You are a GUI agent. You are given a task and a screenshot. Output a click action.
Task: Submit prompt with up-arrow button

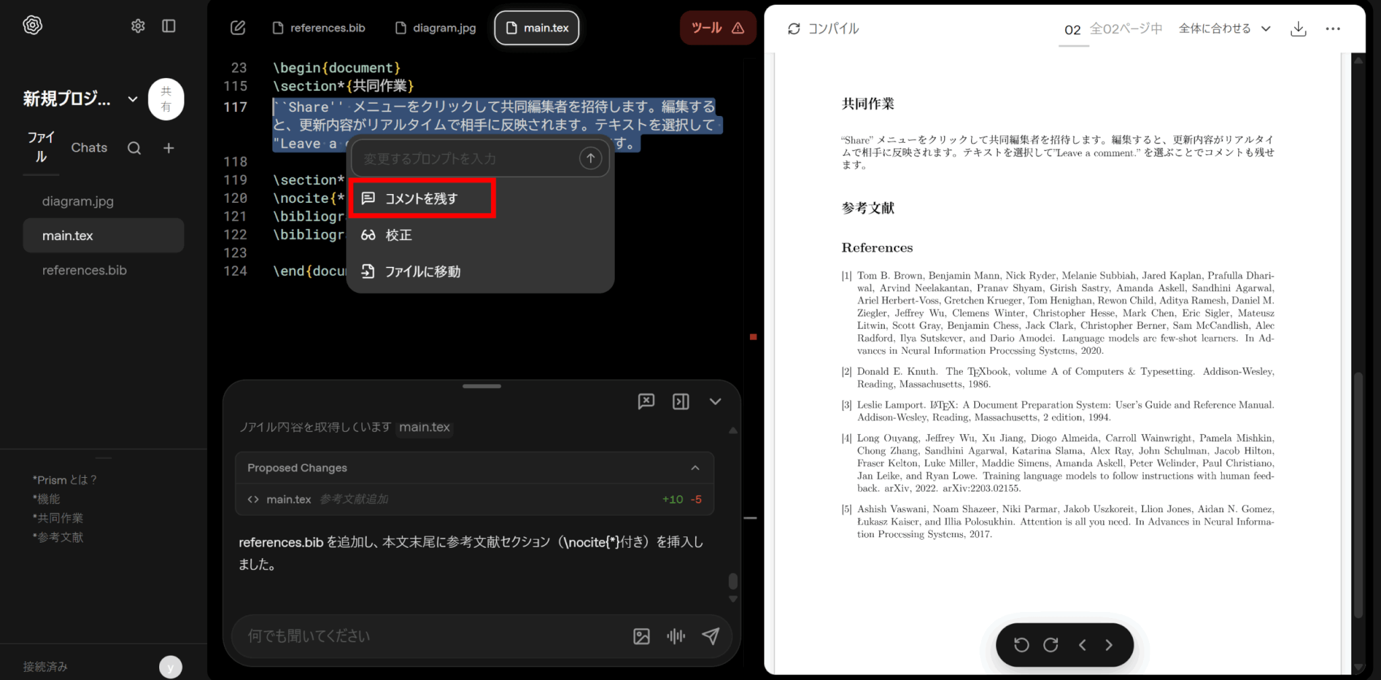coord(590,158)
